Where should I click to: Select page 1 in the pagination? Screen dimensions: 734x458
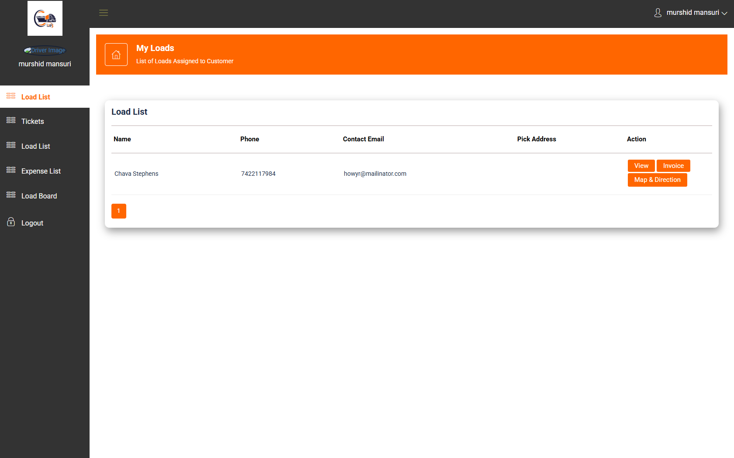(118, 211)
